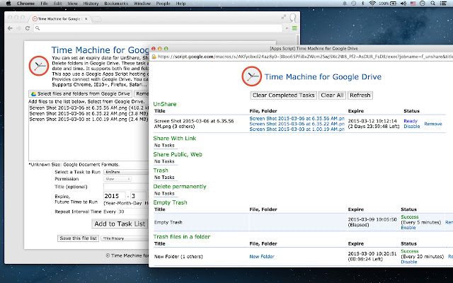Open the Bookmarks menu
Image resolution: width=453 pixels, height=283 pixels.
[x=116, y=4]
